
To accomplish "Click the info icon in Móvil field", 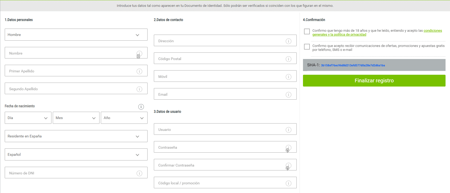I will pos(289,77).
